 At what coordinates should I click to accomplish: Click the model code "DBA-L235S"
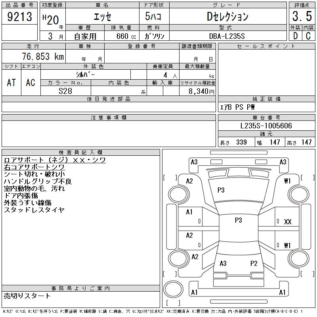coord(227,36)
